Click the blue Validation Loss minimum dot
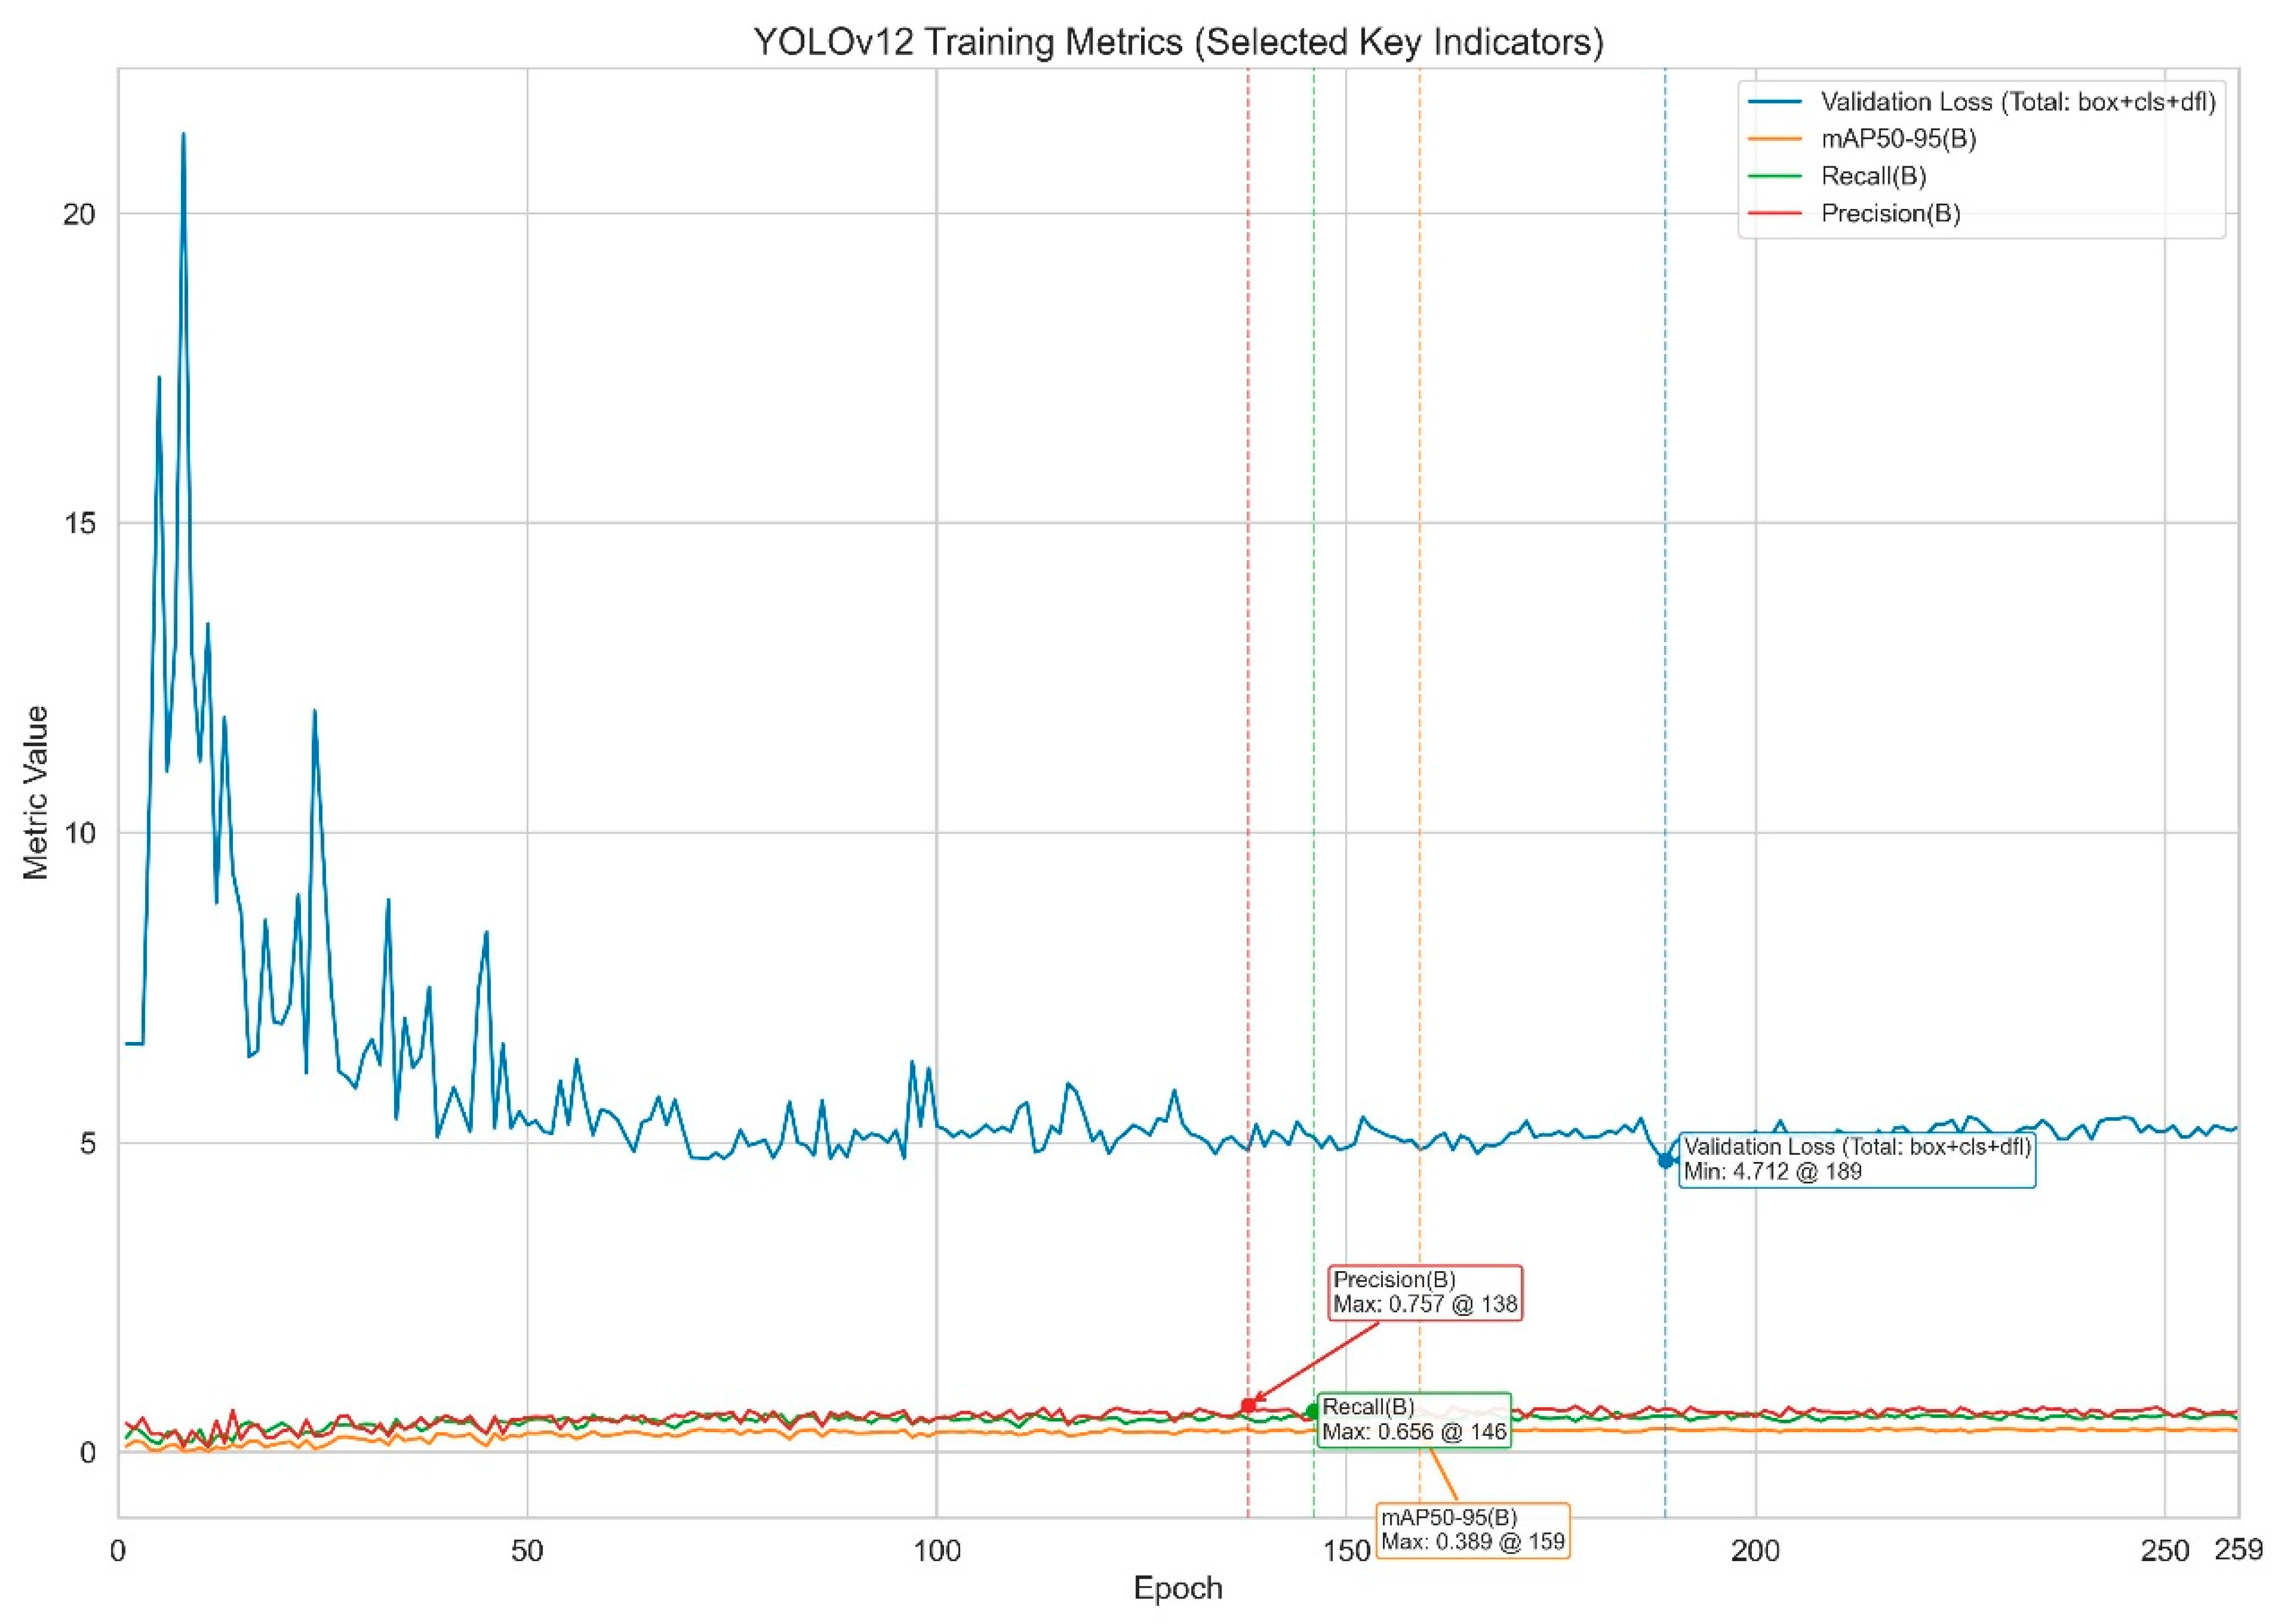Image resolution: width=2277 pixels, height=1624 pixels. click(x=1665, y=1160)
